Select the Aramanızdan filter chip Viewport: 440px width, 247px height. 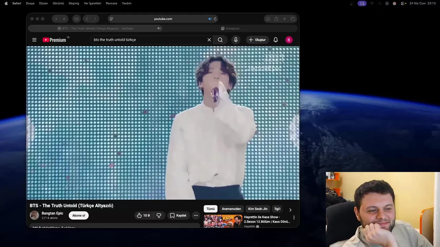point(231,209)
